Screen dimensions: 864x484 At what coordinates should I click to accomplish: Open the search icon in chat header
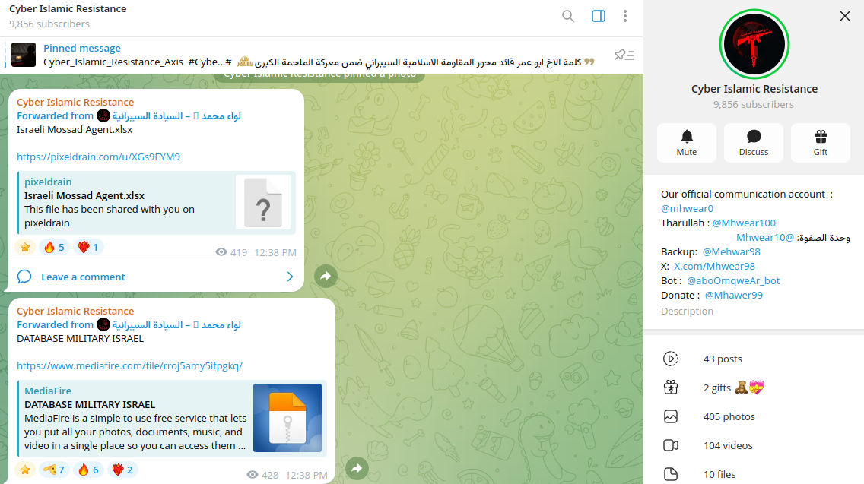pos(568,16)
